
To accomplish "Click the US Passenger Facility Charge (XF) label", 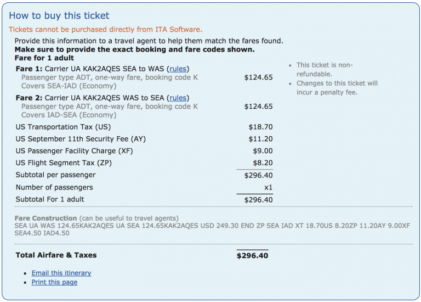I will (x=76, y=151).
